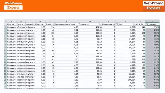Open filter dropdown for CR_факт column

coord(135,24)
